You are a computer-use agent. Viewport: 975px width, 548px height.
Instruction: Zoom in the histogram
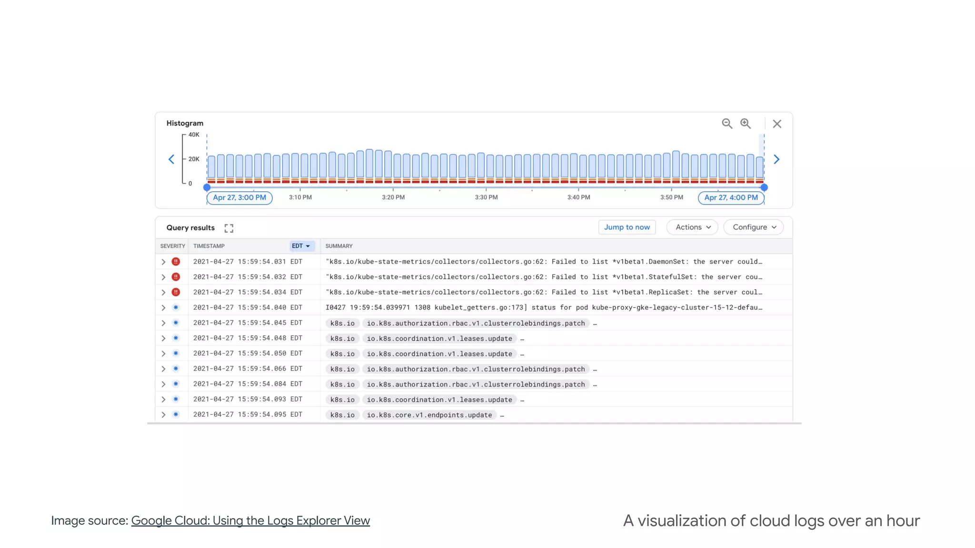point(746,124)
